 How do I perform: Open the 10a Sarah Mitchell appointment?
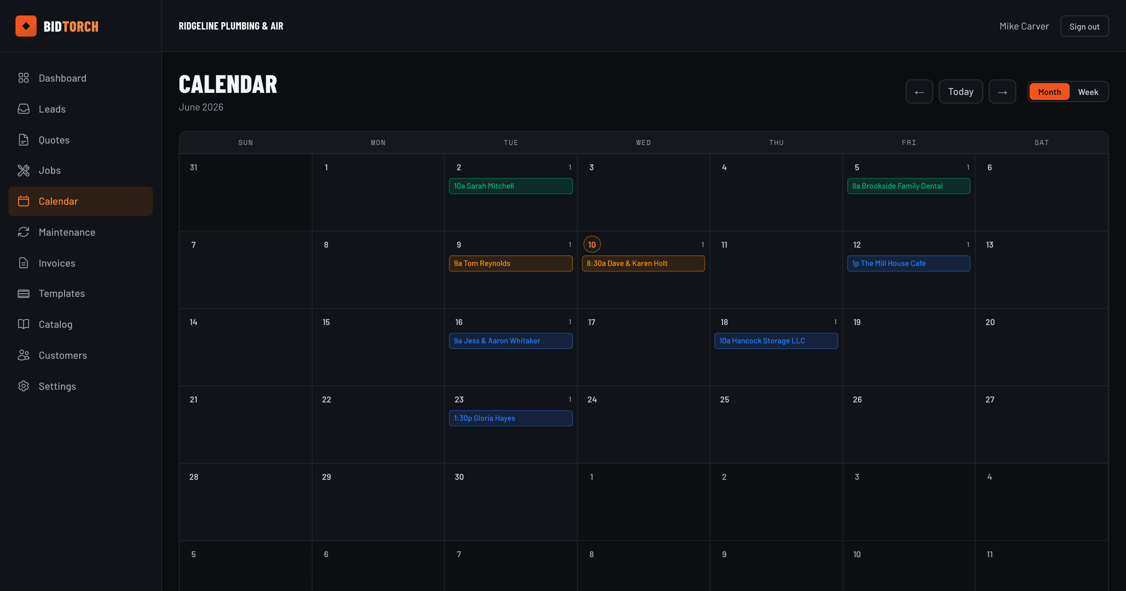511,186
